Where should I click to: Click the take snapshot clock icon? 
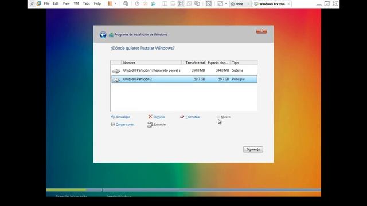(137, 3)
